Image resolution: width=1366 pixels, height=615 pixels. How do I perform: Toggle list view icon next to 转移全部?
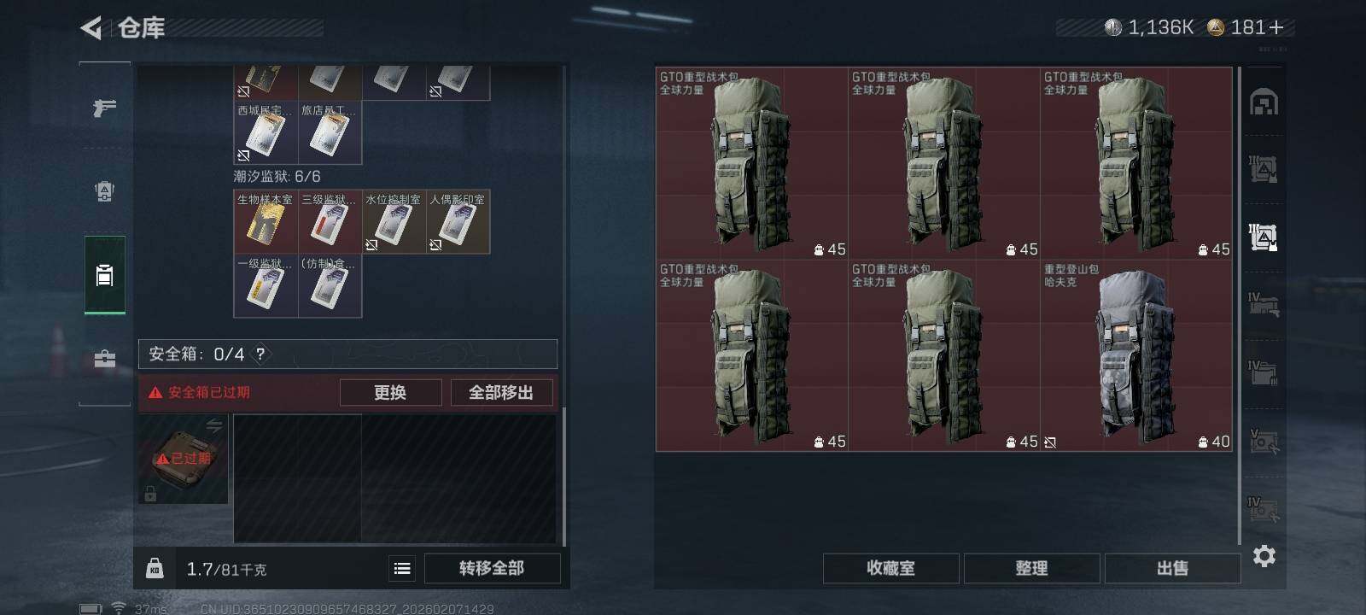(x=402, y=568)
